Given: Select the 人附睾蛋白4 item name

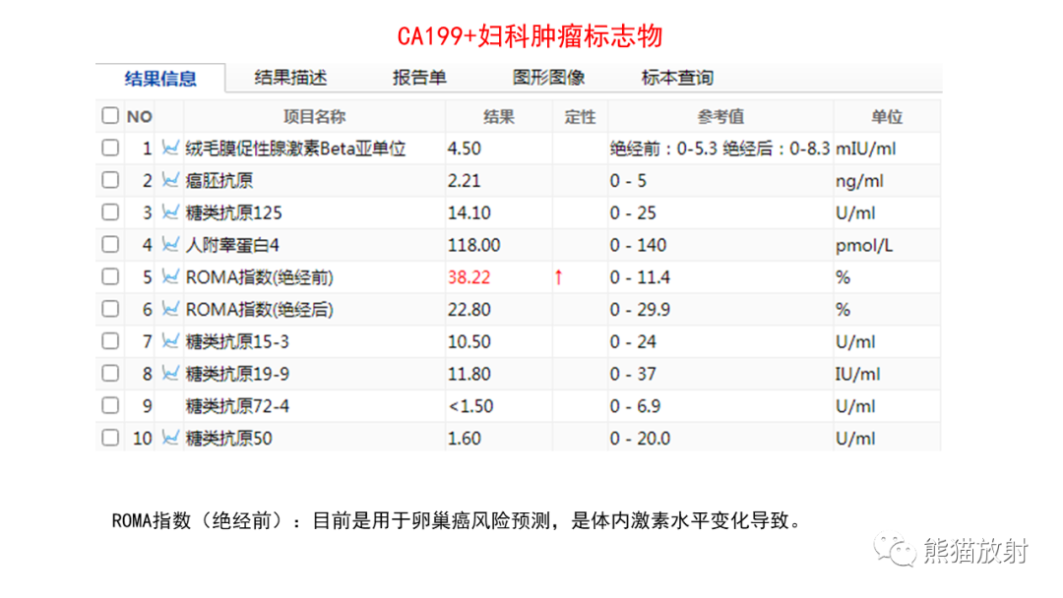Looking at the screenshot, I should [x=232, y=245].
